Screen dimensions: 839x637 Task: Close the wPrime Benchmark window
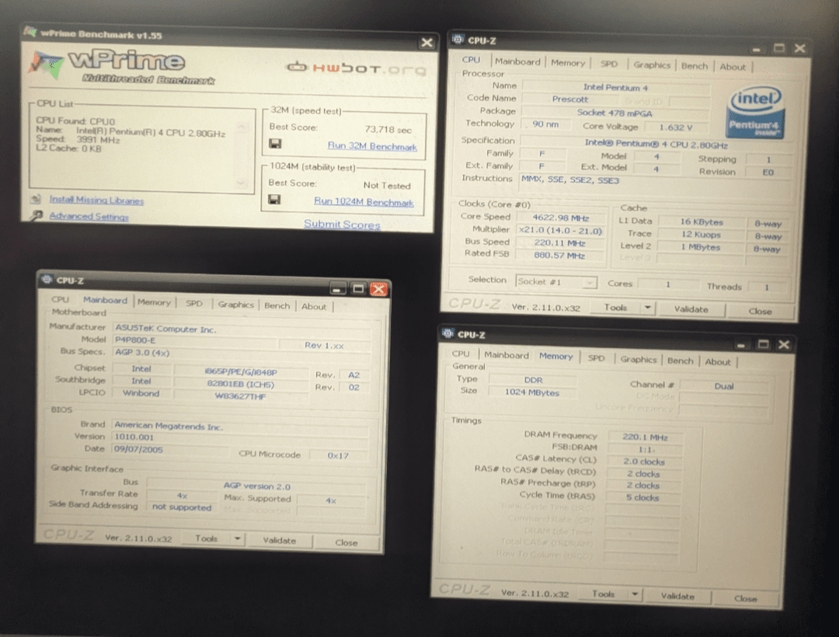click(427, 43)
